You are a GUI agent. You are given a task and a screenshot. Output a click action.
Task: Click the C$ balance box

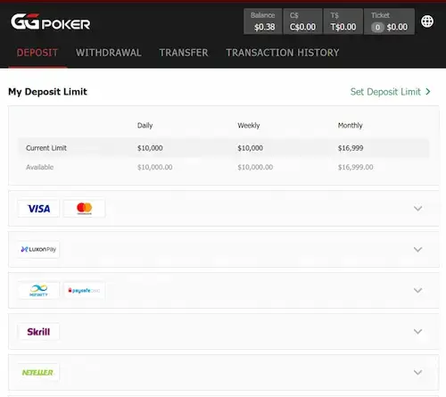tap(302, 21)
